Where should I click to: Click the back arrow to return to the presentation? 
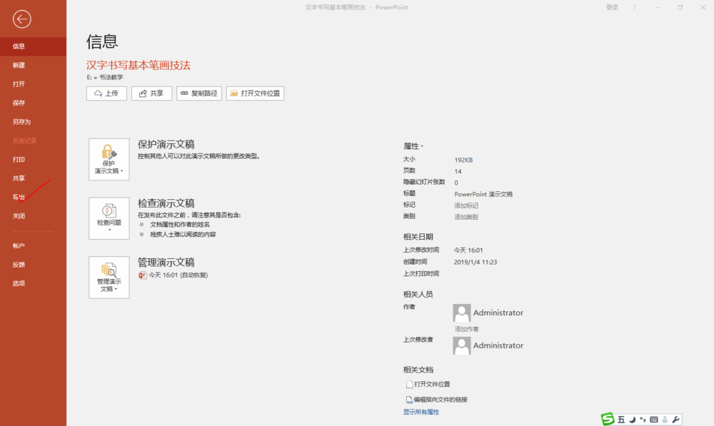click(x=22, y=19)
